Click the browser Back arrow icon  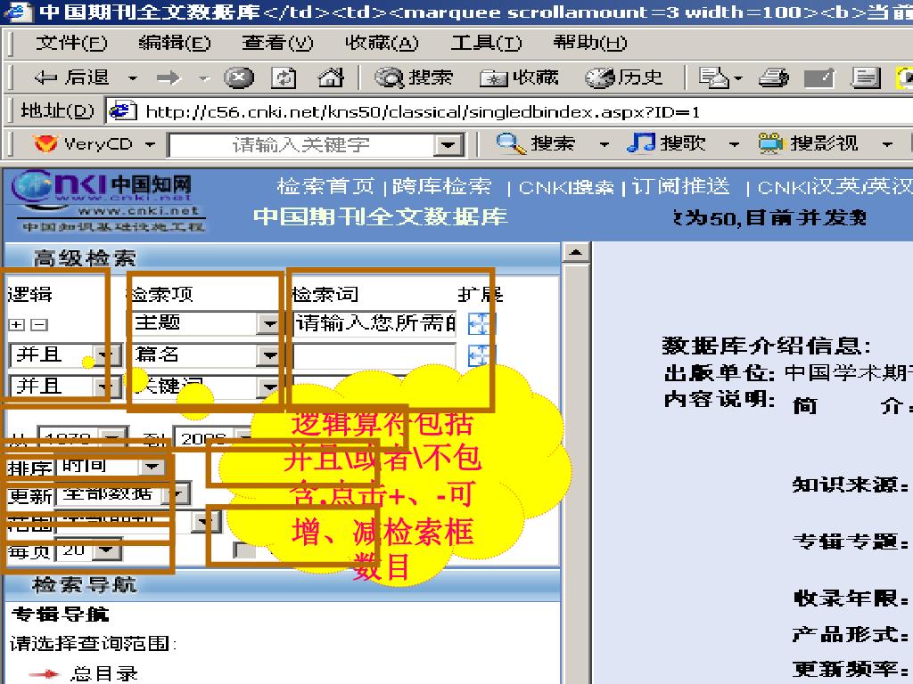click(x=45, y=77)
